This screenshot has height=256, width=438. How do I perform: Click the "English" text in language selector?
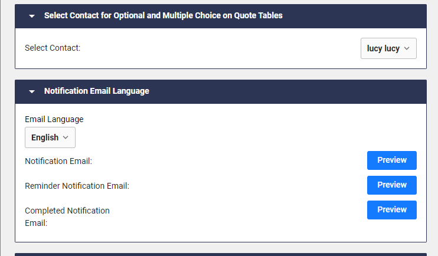(x=45, y=137)
